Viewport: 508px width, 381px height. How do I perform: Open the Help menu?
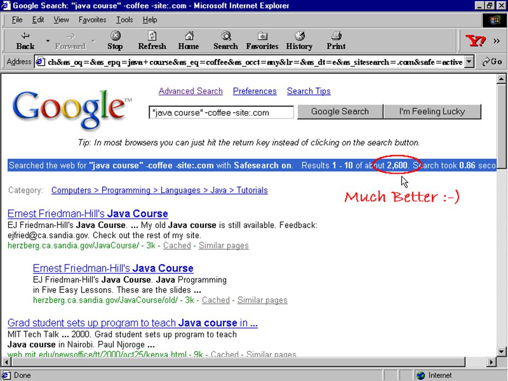tap(150, 20)
